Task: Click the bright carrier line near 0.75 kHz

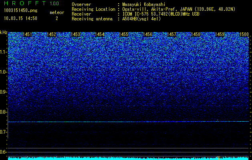Action: pyautogui.click(x=128, y=122)
